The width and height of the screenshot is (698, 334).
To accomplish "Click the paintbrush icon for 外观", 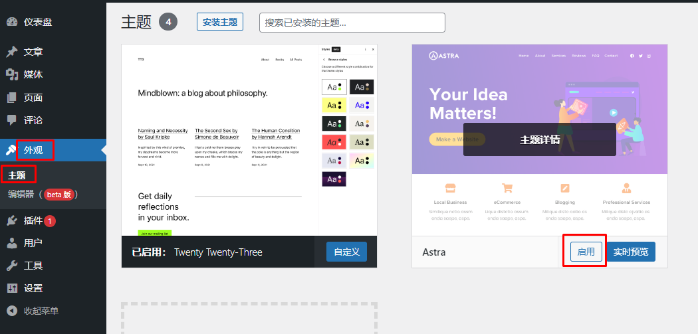I will point(11,150).
